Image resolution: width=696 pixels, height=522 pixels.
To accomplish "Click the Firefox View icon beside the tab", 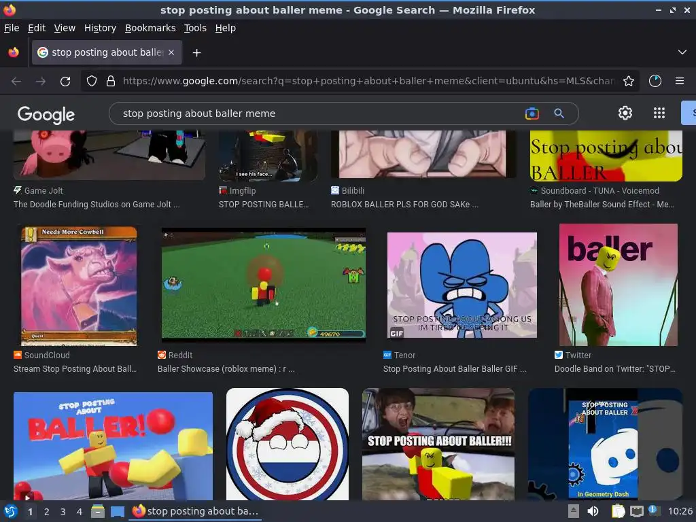I will coord(14,52).
